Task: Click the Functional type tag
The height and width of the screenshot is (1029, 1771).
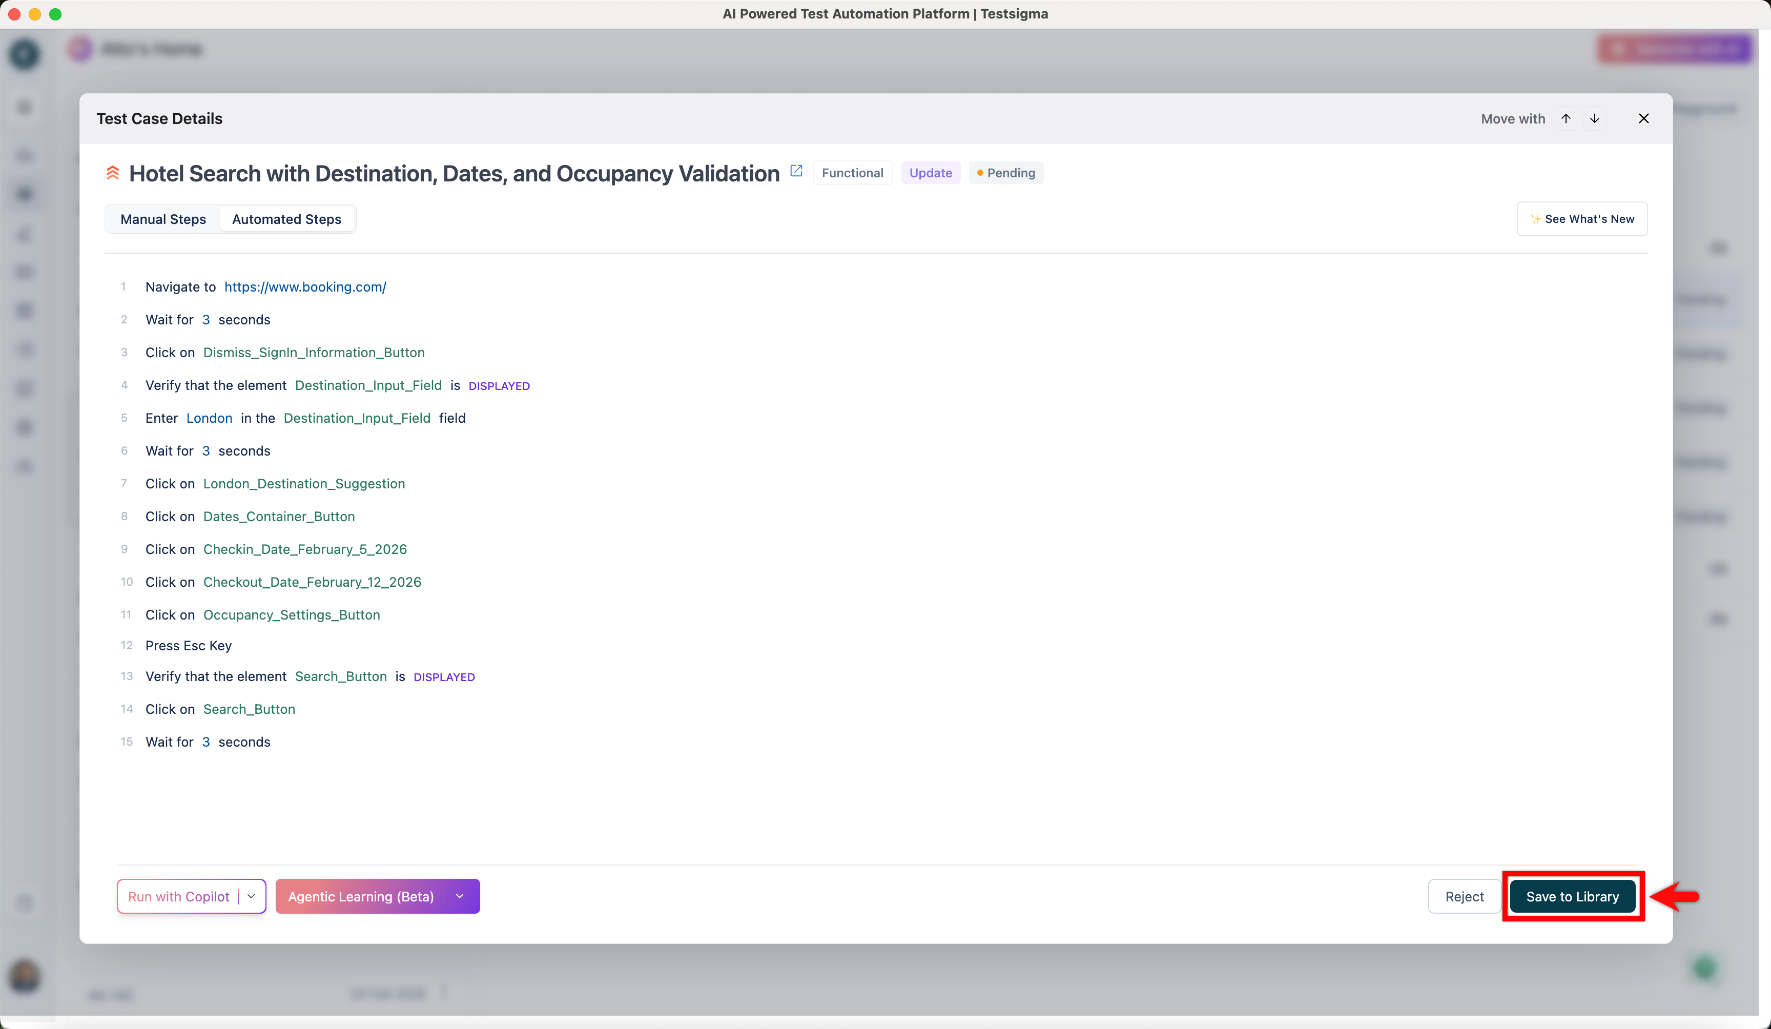Action: click(852, 173)
